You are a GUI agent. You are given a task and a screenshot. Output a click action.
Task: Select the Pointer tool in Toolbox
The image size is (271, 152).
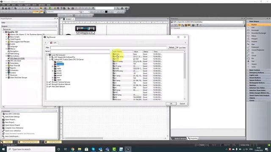pos(254,24)
